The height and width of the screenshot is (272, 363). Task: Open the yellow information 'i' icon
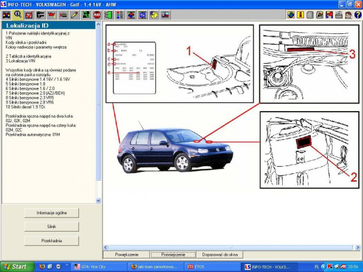tap(300, 15)
